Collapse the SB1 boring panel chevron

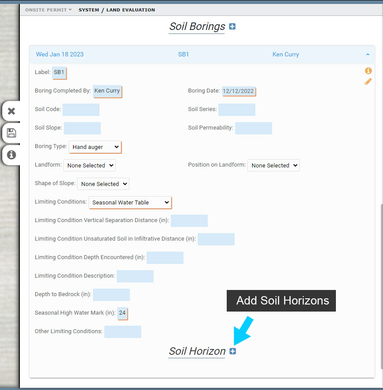click(368, 55)
